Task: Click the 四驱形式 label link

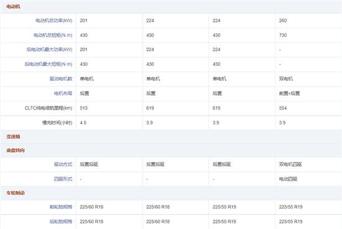Action: (x=63, y=179)
